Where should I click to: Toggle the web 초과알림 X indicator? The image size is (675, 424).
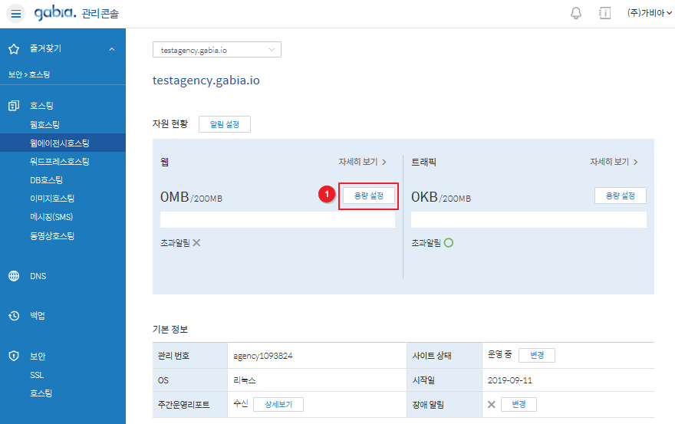pyautogui.click(x=196, y=243)
